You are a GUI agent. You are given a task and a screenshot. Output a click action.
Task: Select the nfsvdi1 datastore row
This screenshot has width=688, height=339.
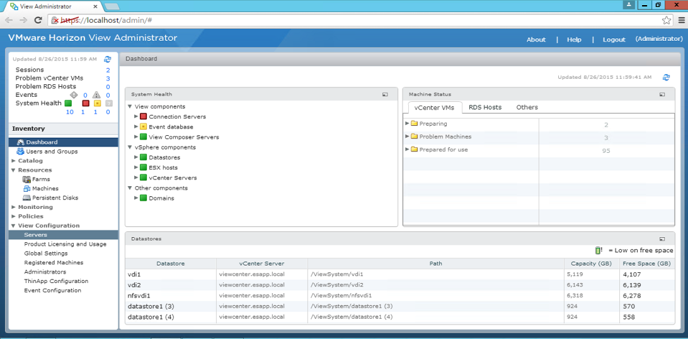(399, 296)
